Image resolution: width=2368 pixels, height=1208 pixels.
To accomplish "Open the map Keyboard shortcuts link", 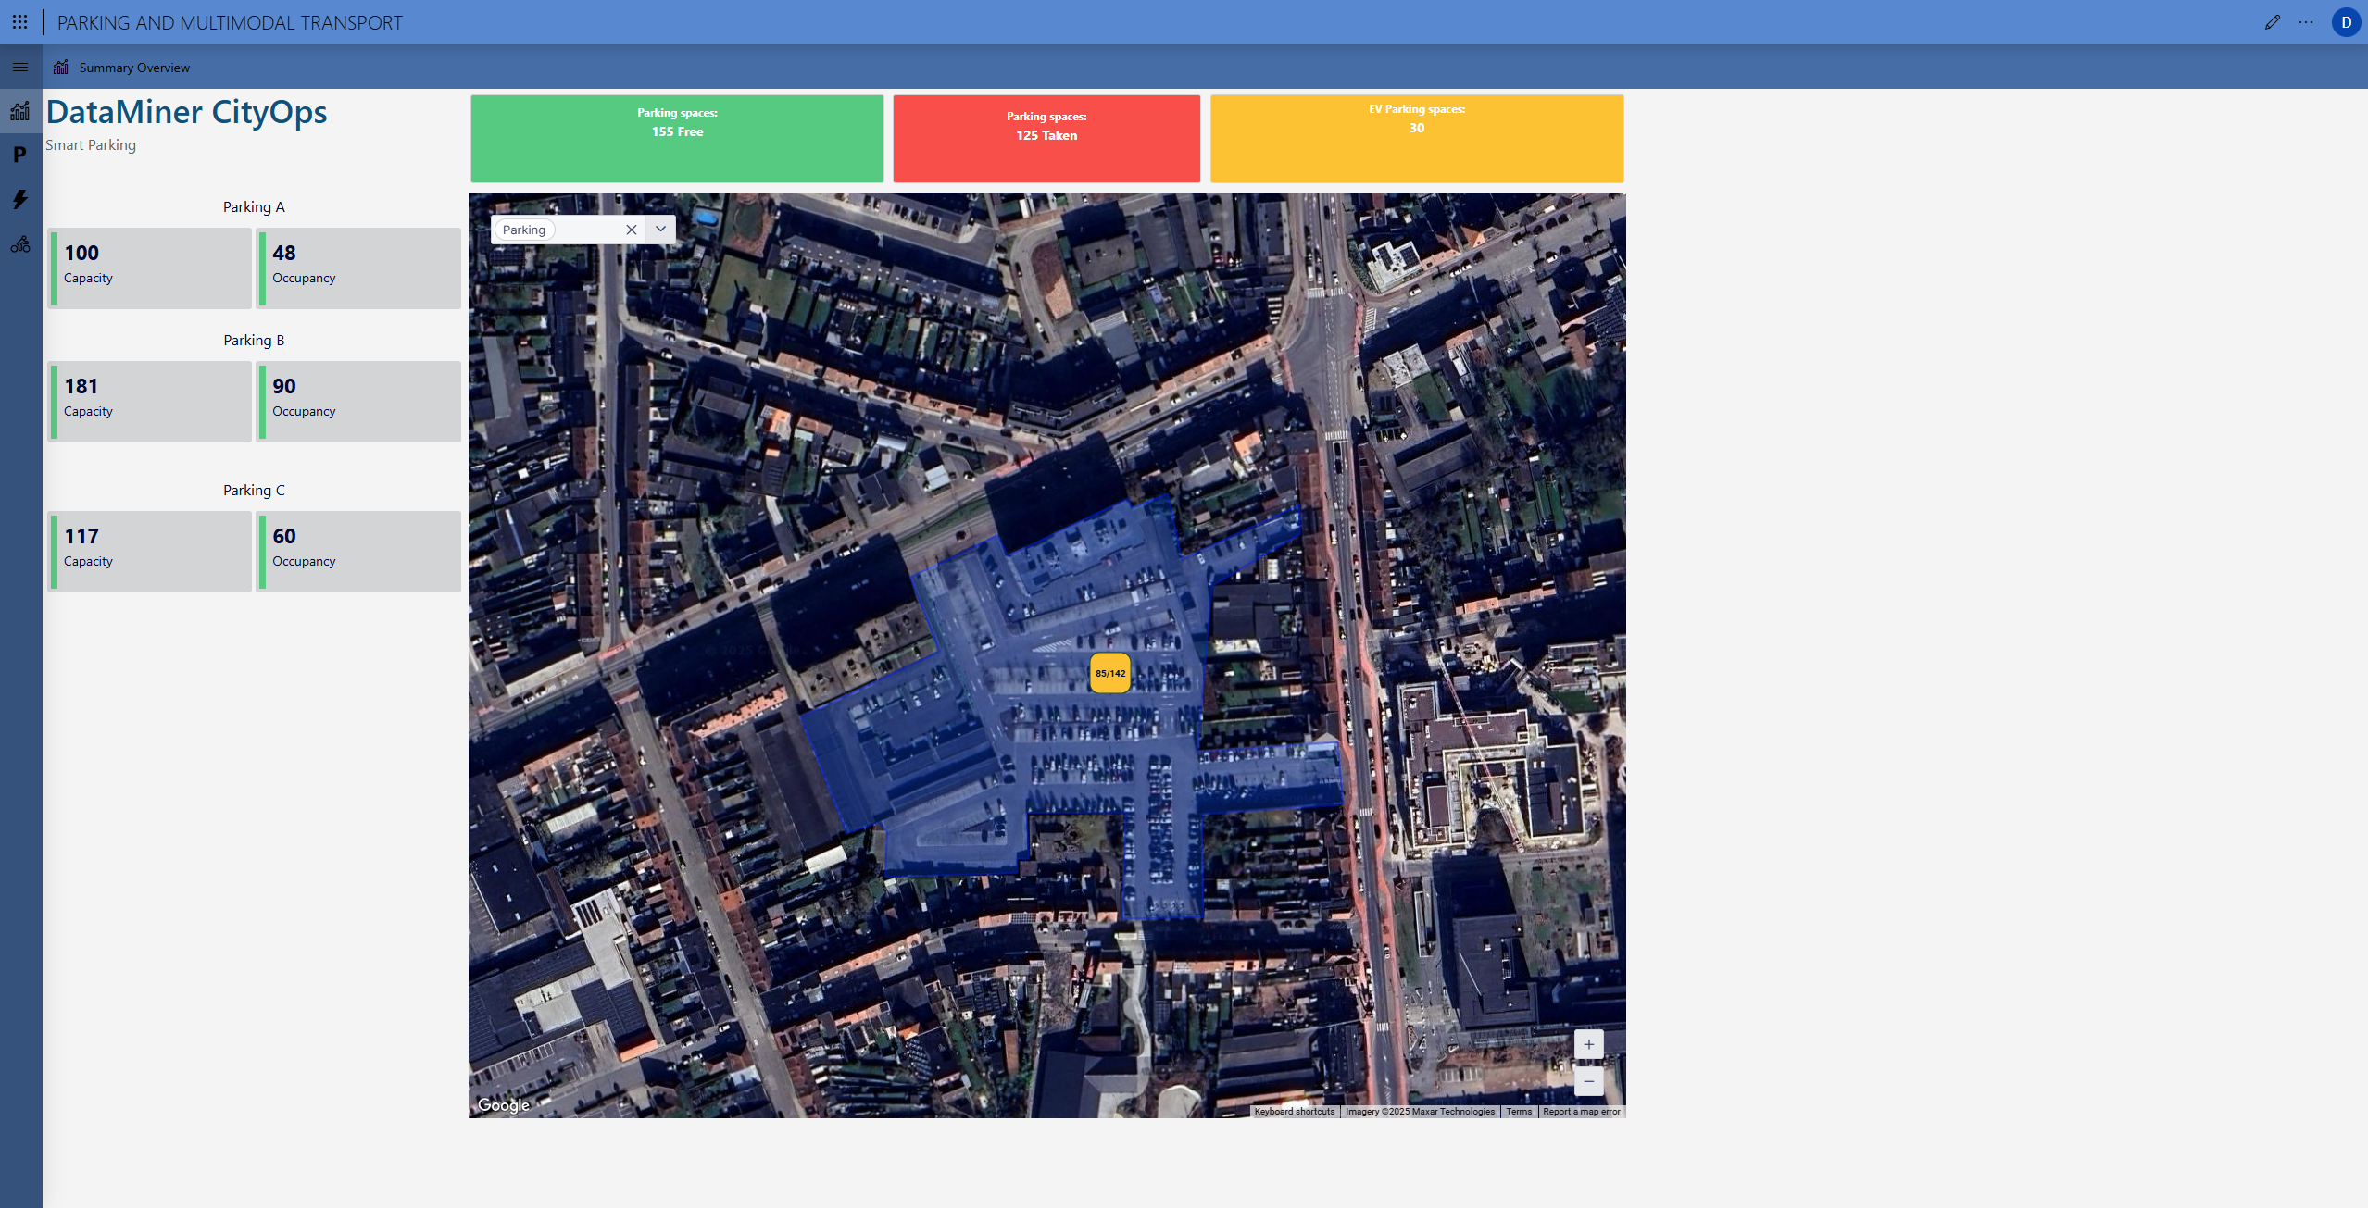I will pos(1294,1112).
